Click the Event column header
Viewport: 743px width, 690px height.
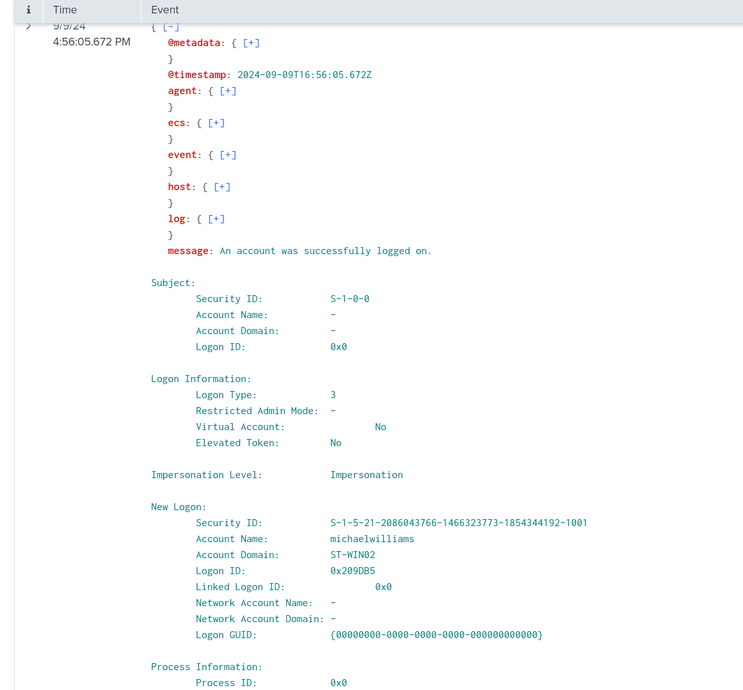tap(164, 10)
